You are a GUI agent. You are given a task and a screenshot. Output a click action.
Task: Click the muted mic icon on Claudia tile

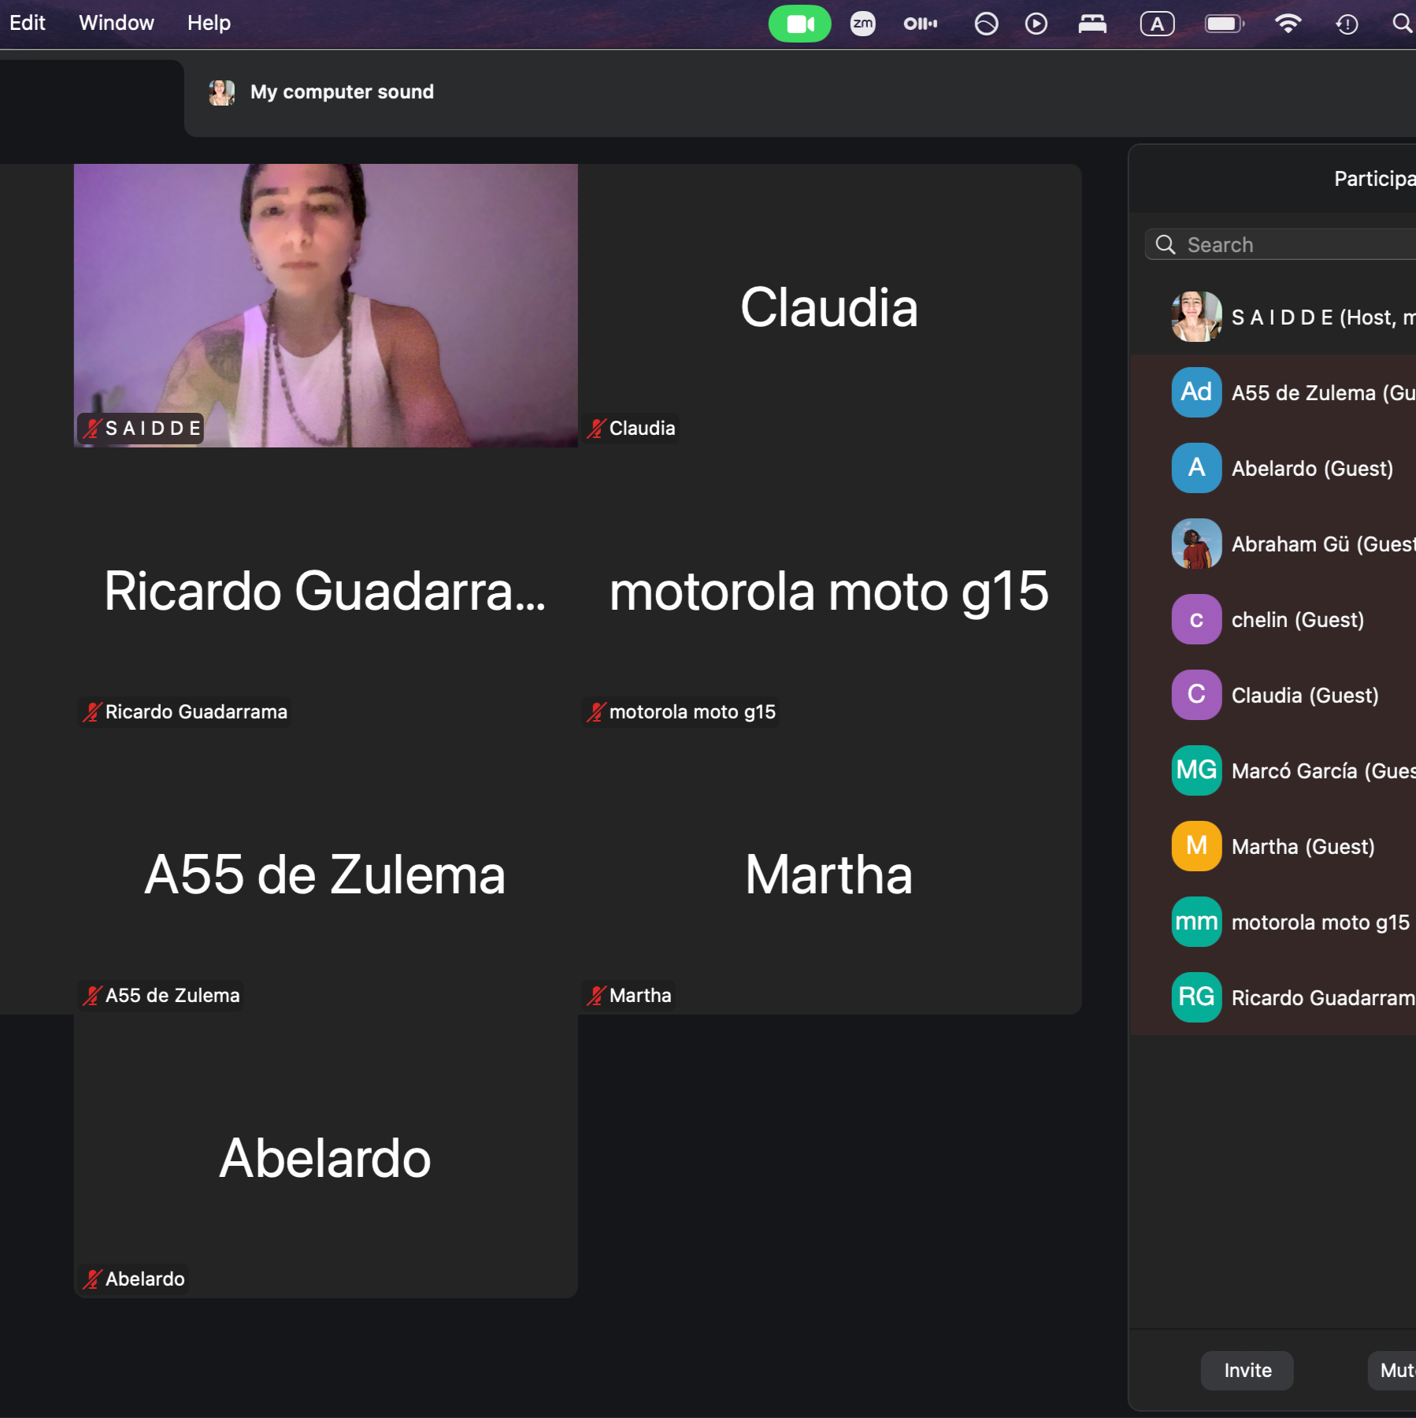click(x=596, y=429)
